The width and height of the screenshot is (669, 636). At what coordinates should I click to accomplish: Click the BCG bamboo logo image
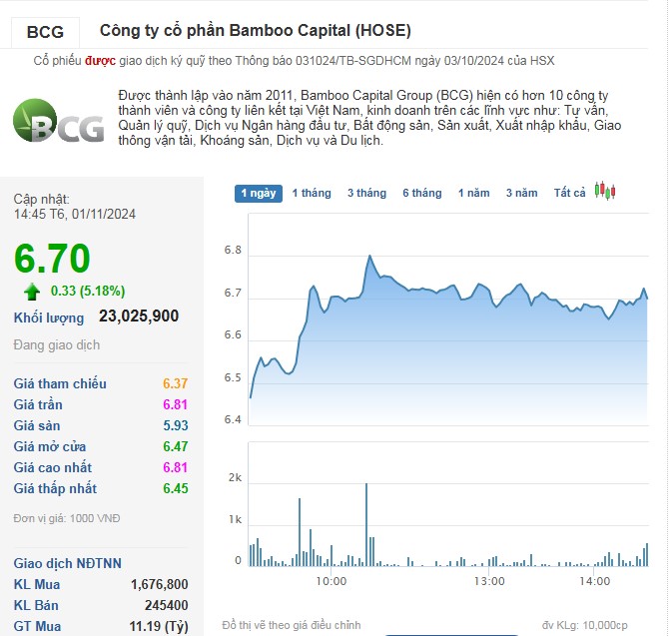(58, 124)
